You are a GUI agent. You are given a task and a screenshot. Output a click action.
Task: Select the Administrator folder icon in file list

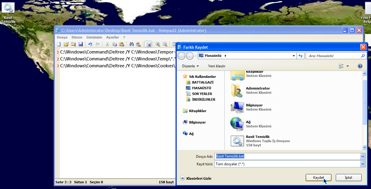click(x=237, y=90)
